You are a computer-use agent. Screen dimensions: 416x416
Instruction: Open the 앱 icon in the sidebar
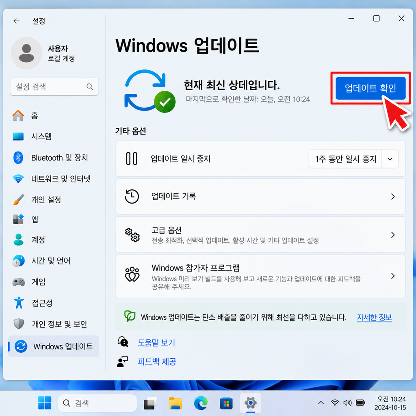click(18, 219)
